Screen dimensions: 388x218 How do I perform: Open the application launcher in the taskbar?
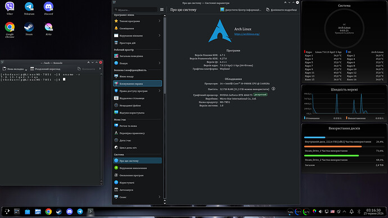[7, 211]
